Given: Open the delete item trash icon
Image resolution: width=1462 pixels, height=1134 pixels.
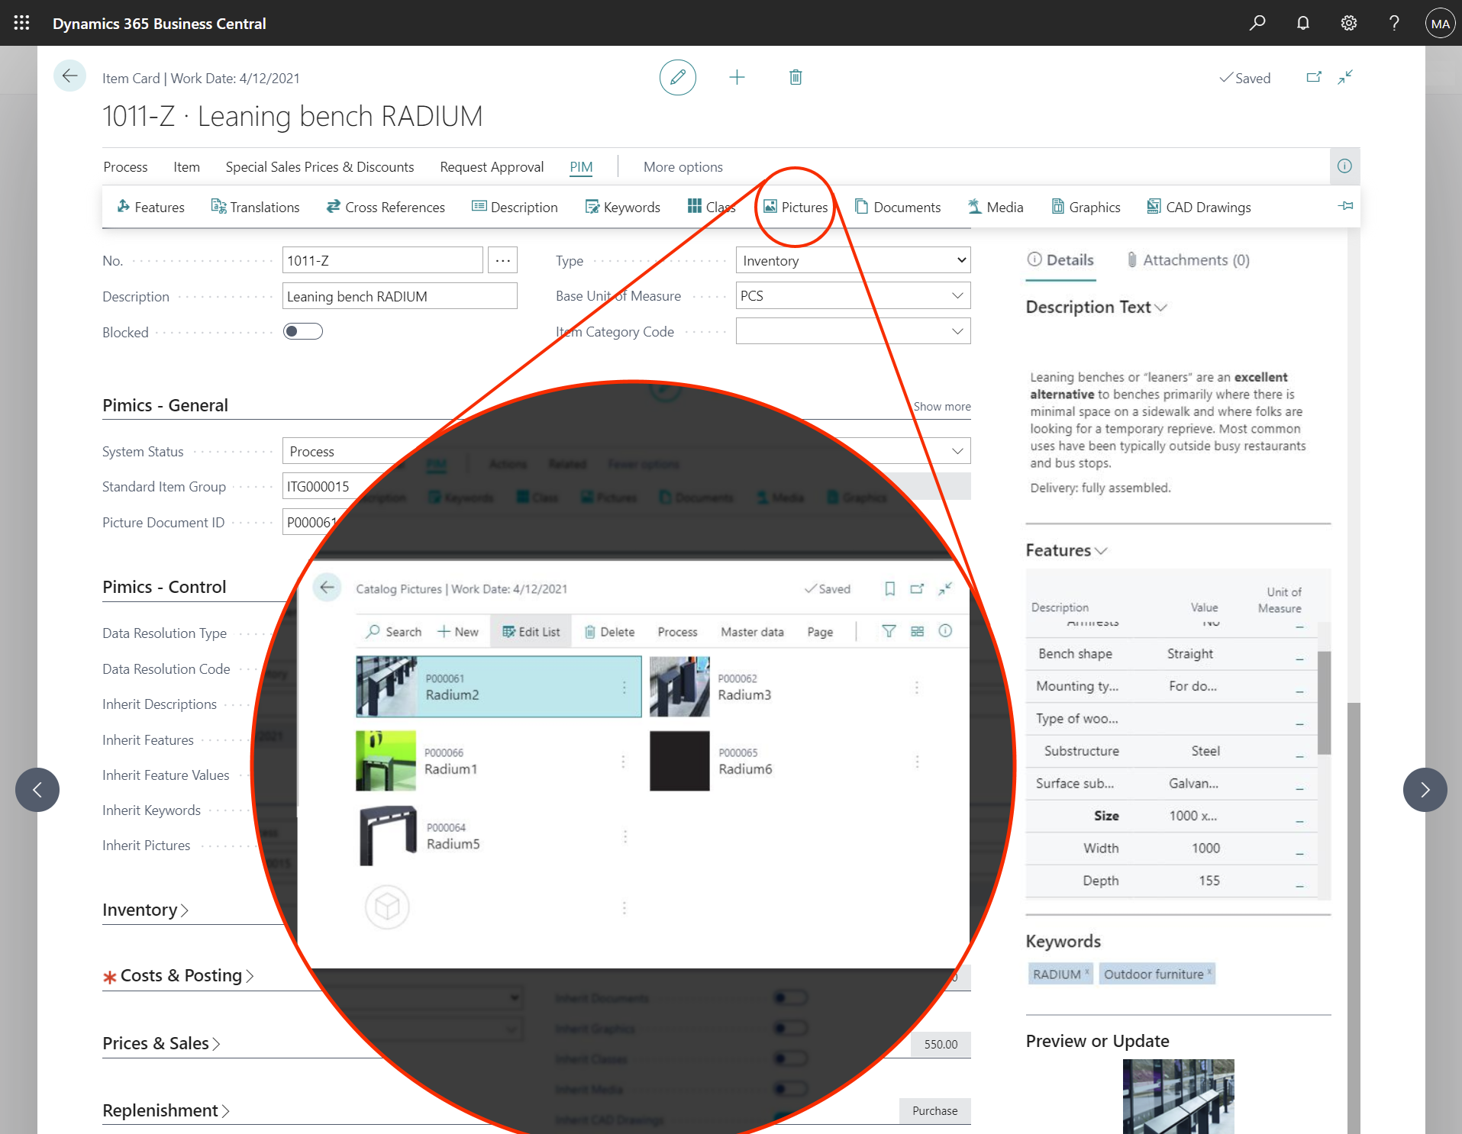Looking at the screenshot, I should (796, 77).
